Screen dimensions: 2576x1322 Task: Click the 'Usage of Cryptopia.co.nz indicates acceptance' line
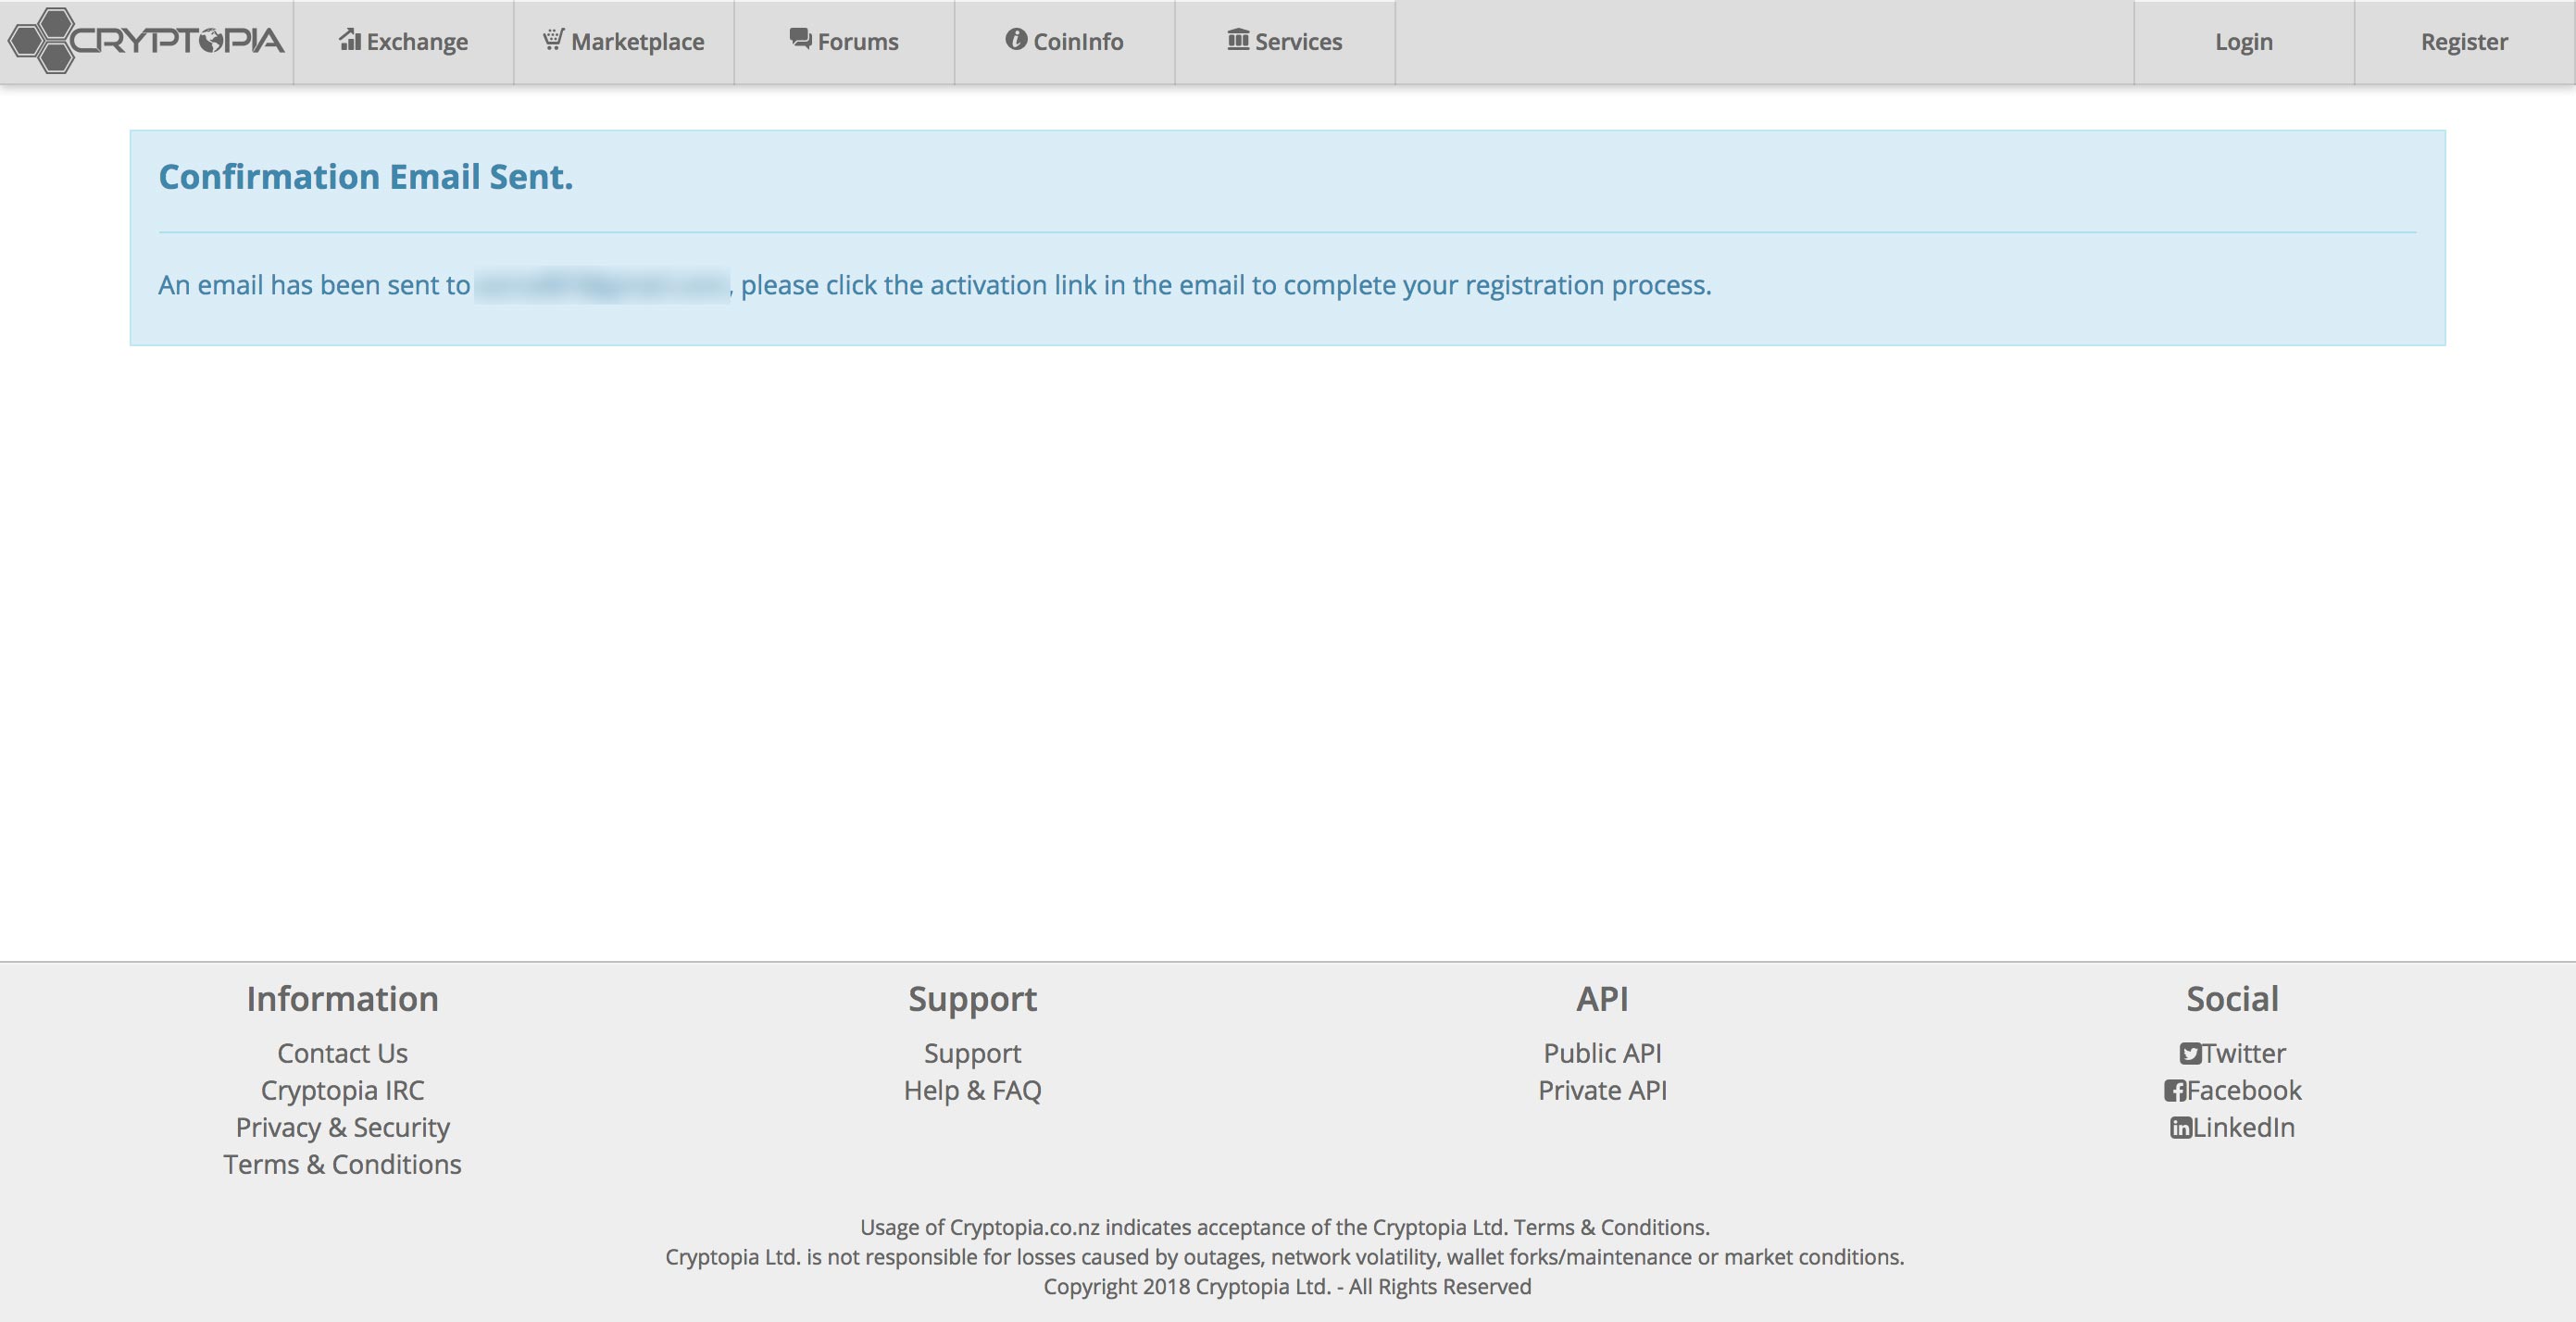[1285, 1227]
